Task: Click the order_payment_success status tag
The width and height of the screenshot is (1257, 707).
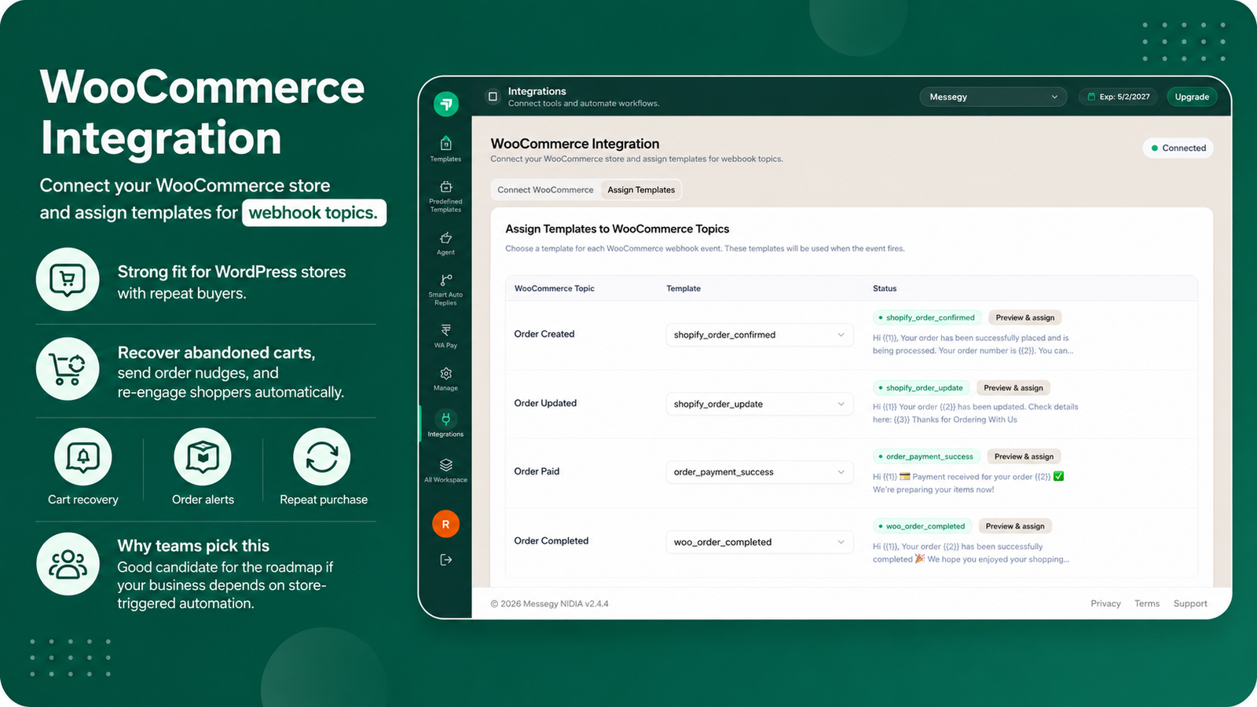Action: click(x=926, y=456)
